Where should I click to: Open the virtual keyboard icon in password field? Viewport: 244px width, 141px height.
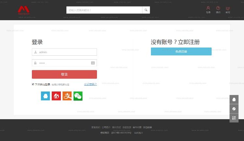(93, 63)
